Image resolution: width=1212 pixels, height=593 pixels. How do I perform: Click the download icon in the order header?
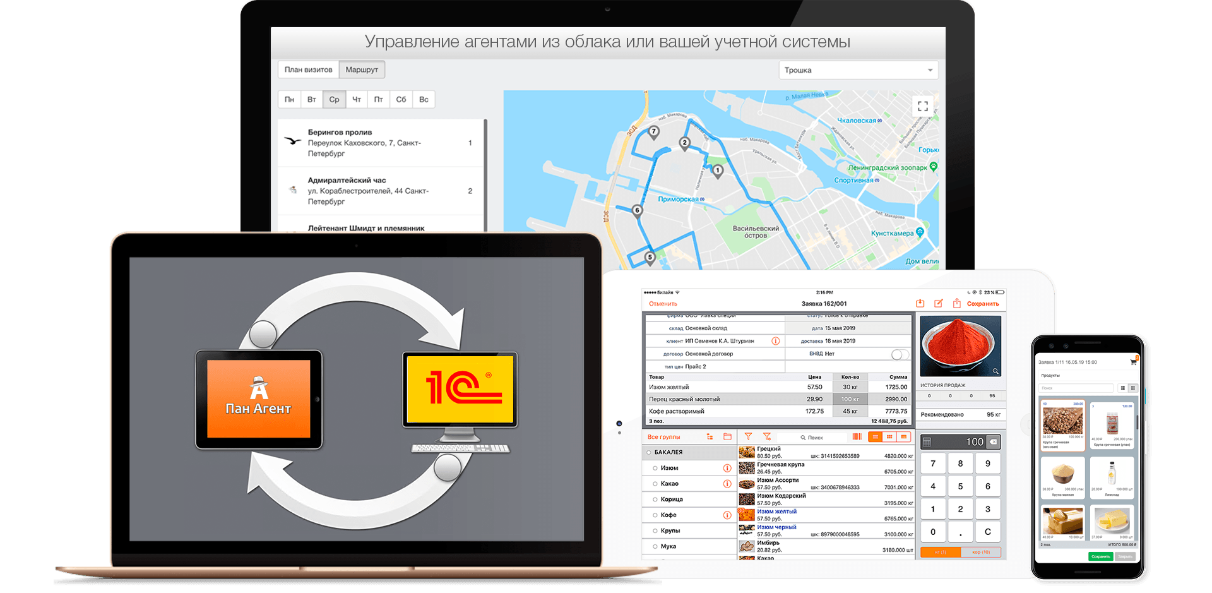pos(920,304)
